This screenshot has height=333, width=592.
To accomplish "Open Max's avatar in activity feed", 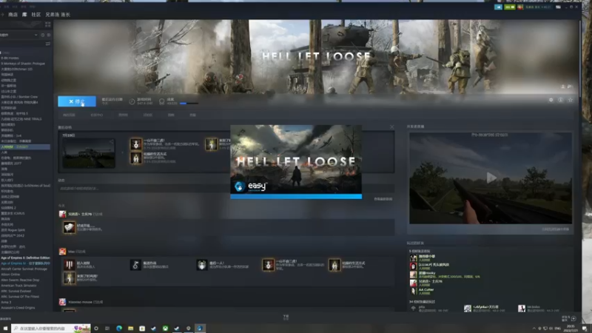I will 62,252.
